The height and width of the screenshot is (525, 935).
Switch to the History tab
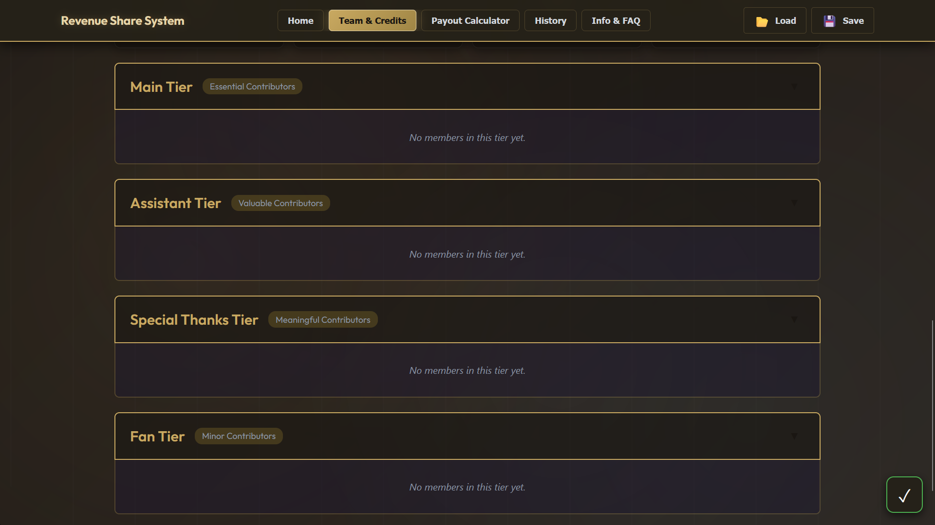coord(550,20)
